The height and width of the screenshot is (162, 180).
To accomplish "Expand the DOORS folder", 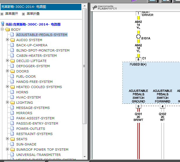I will (7, 71).
